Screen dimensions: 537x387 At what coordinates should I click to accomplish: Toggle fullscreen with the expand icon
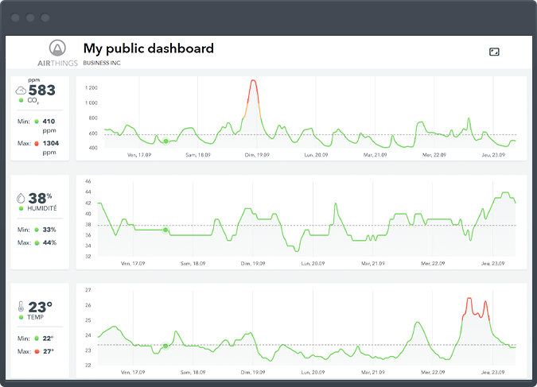494,52
